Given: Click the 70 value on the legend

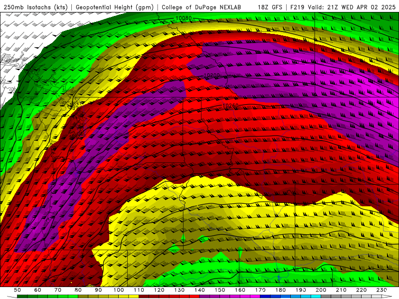Looking at the screenshot, I should coord(58,290).
